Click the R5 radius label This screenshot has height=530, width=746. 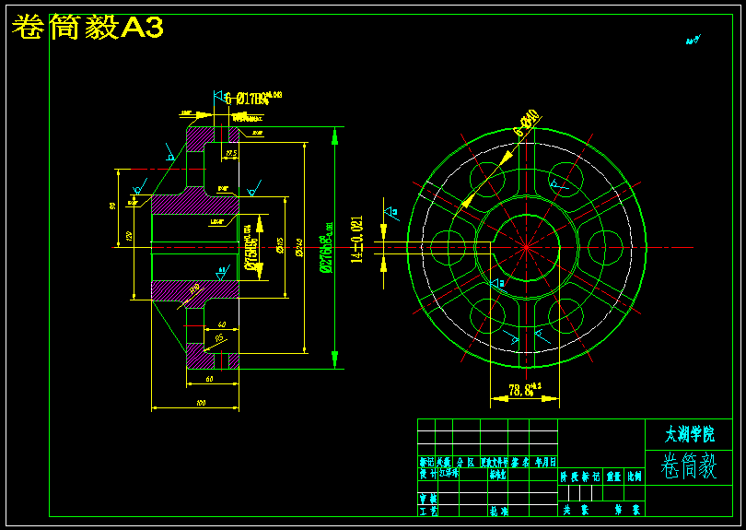pos(220,338)
